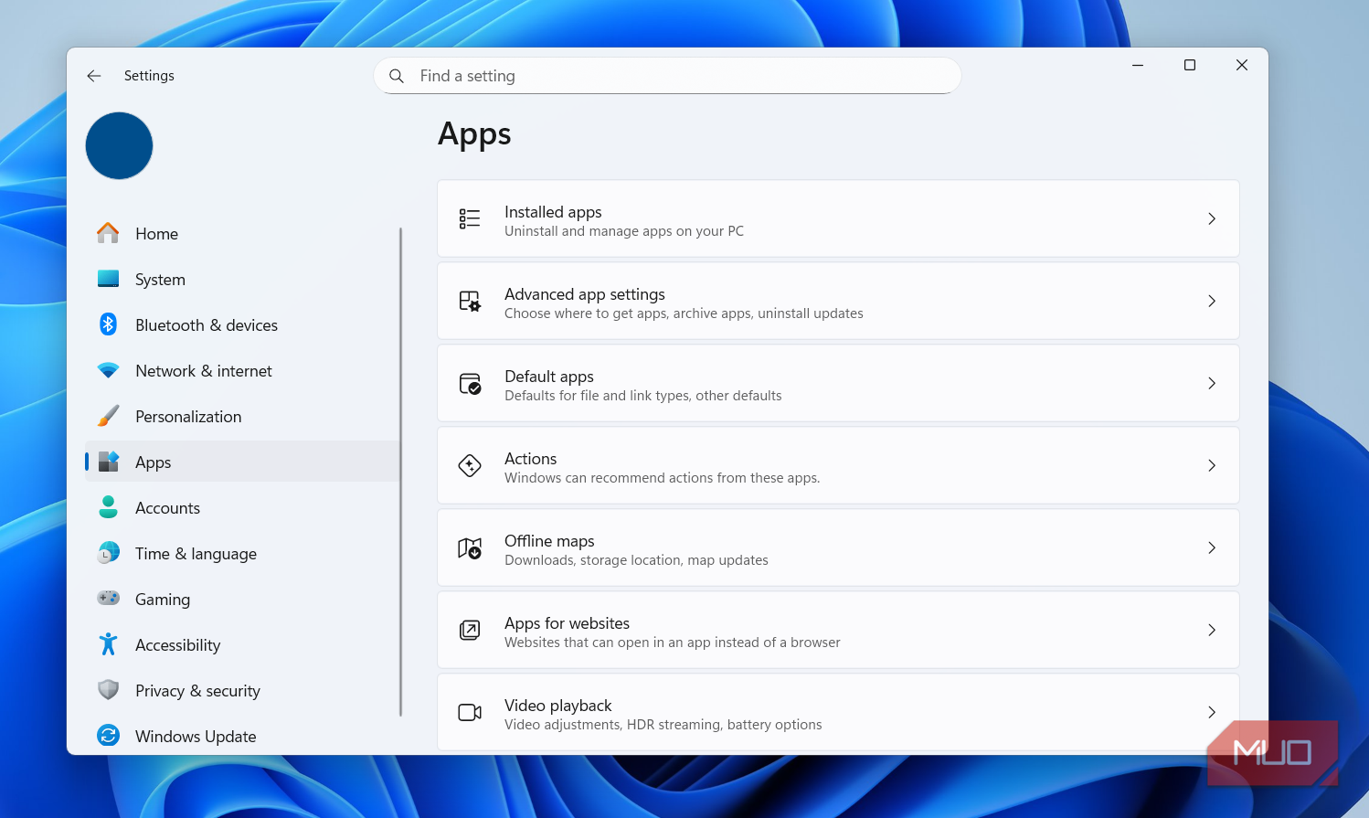Click the Privacy & security shield icon
This screenshot has height=818, width=1369.
pos(108,690)
